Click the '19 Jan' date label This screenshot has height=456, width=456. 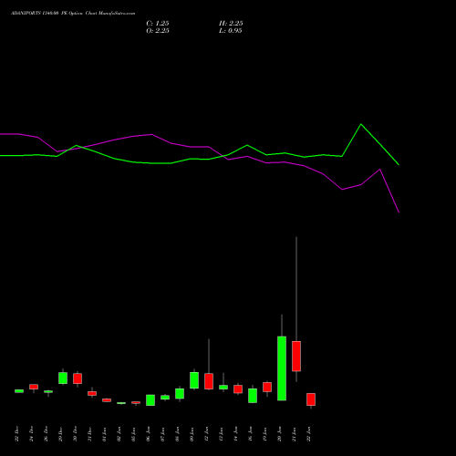pyautogui.click(x=265, y=434)
